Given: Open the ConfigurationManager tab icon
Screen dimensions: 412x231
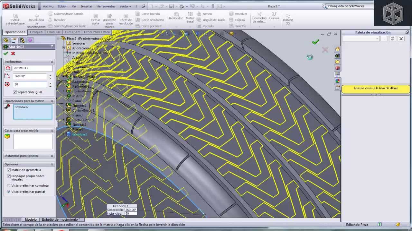Looking at the screenshot, I should coord(22,40).
